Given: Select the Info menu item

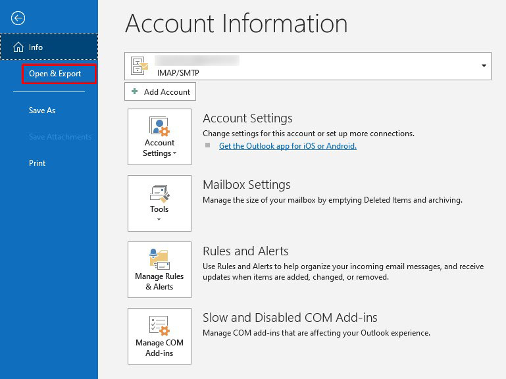Looking at the screenshot, I should (49, 47).
